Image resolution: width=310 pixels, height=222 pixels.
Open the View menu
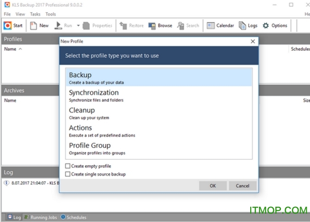point(20,14)
